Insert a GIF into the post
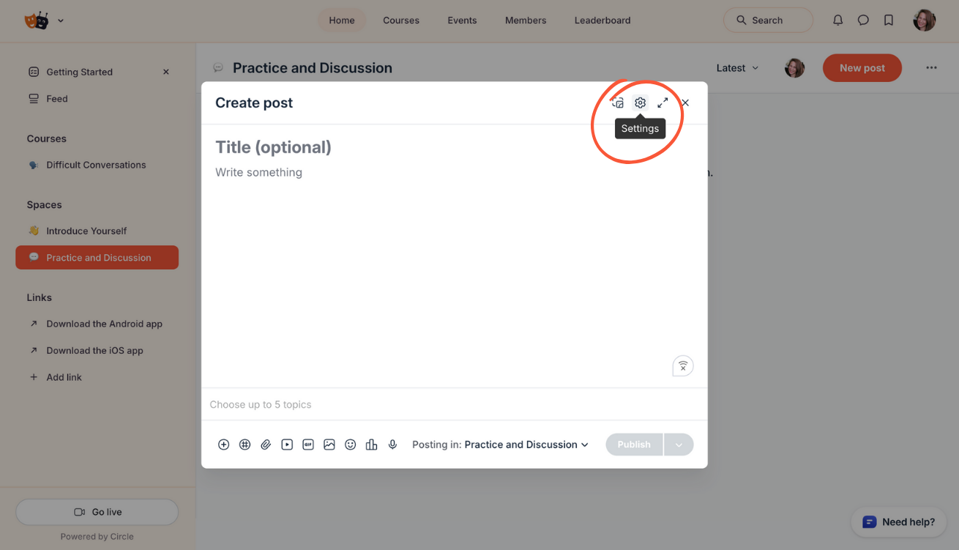 pos(308,445)
